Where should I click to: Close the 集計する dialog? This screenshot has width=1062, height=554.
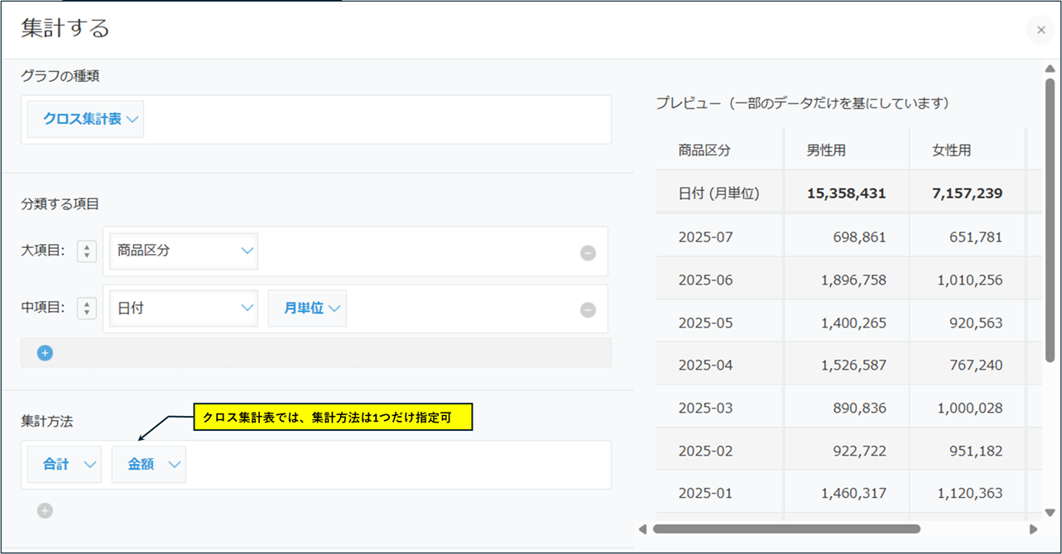pyautogui.click(x=1040, y=30)
